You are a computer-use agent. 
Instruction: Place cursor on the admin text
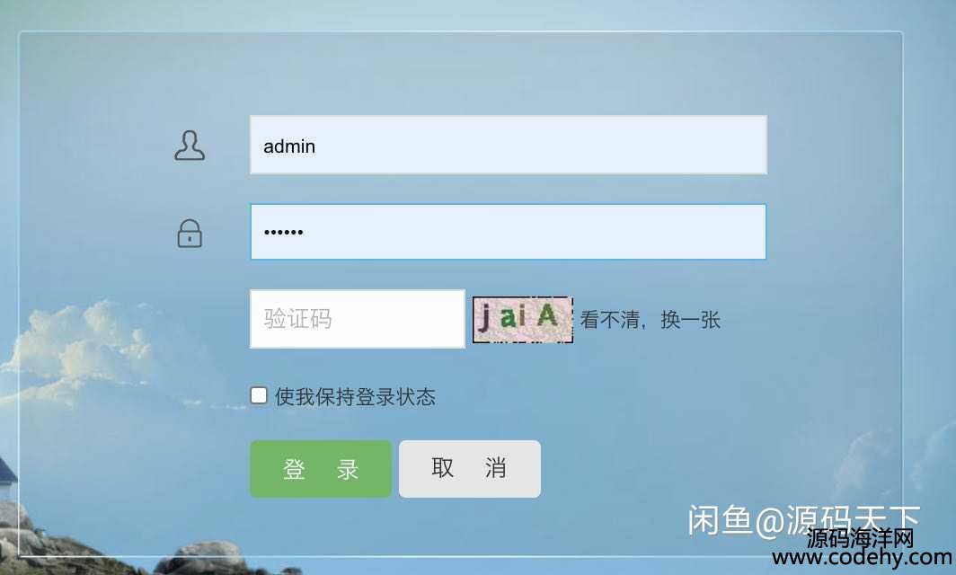289,146
